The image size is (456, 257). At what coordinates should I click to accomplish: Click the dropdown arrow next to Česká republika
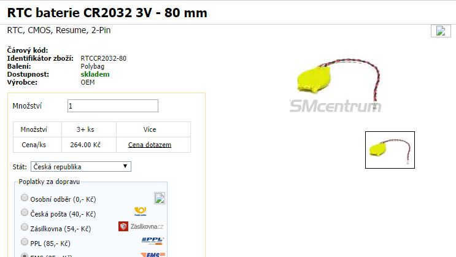click(x=125, y=166)
